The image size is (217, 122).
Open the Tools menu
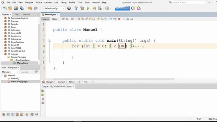pyautogui.click(x=87, y=2)
